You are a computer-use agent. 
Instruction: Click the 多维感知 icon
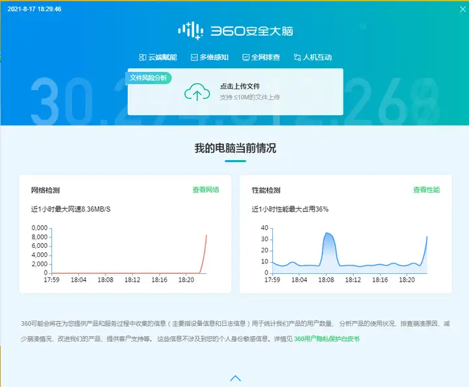(x=194, y=57)
